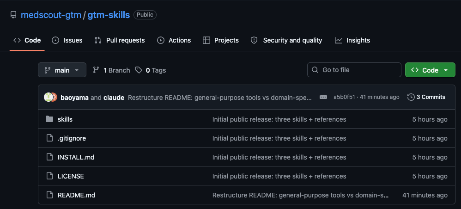This screenshot has height=209, width=461.
Task: Click the tag icon beside Tags
Action: tap(139, 70)
